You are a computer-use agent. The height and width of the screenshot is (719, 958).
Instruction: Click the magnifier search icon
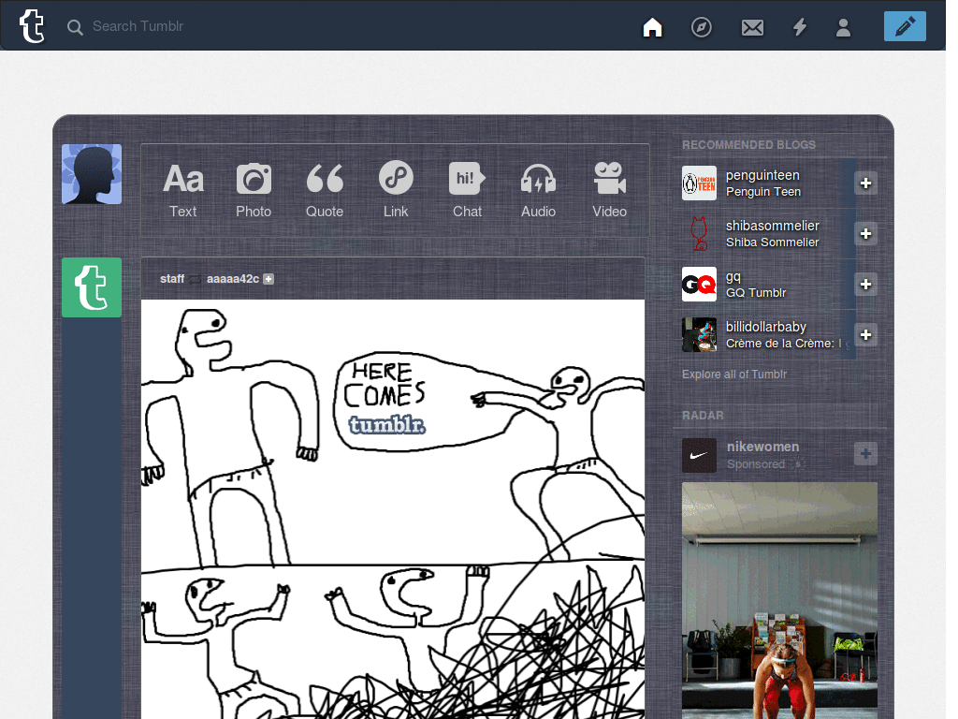(75, 27)
